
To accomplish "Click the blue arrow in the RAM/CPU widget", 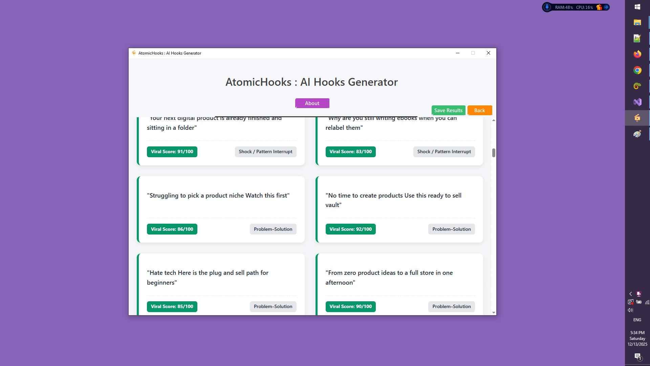I will [x=606, y=7].
